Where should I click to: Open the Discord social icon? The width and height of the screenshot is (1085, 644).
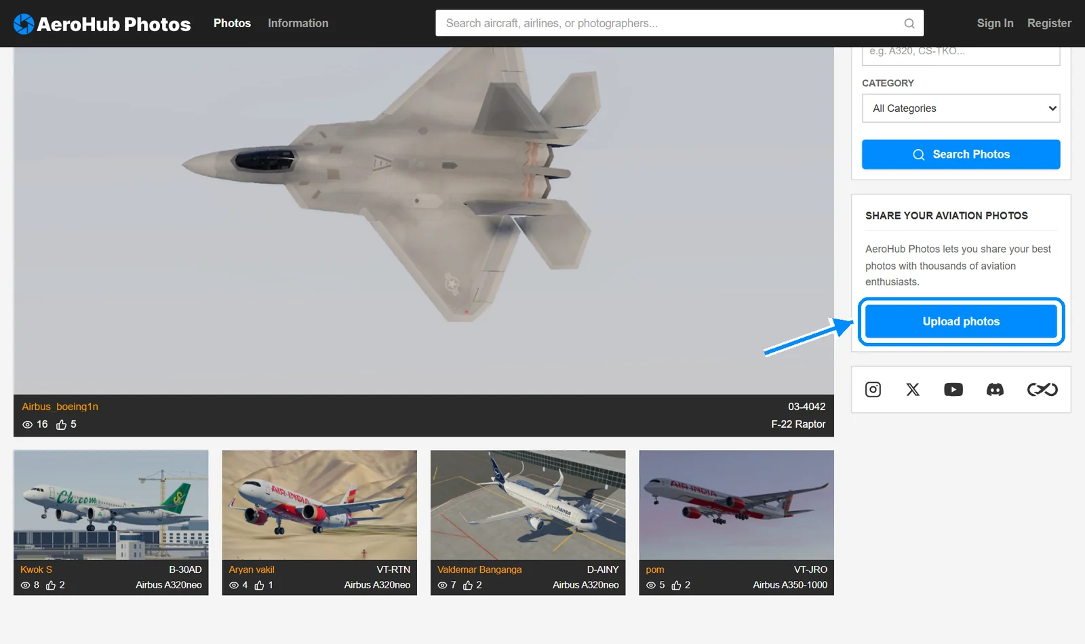click(x=995, y=389)
